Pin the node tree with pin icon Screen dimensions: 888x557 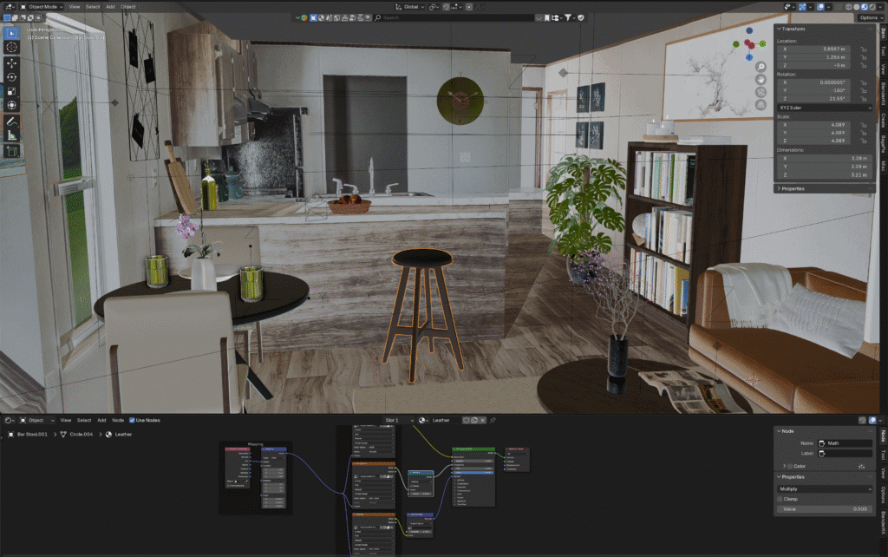493,421
